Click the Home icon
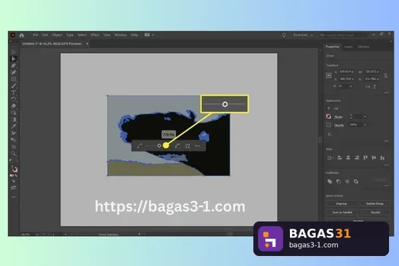Image resolution: width=399 pixels, height=266 pixels. tap(22, 35)
